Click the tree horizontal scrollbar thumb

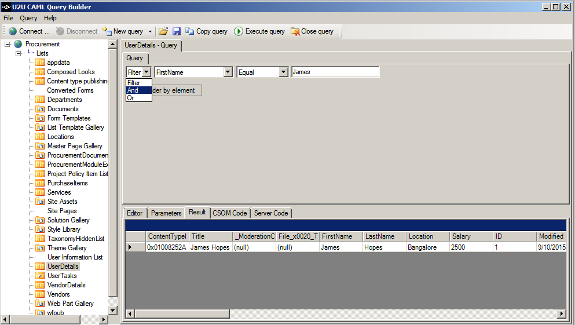pyautogui.click(x=45, y=320)
